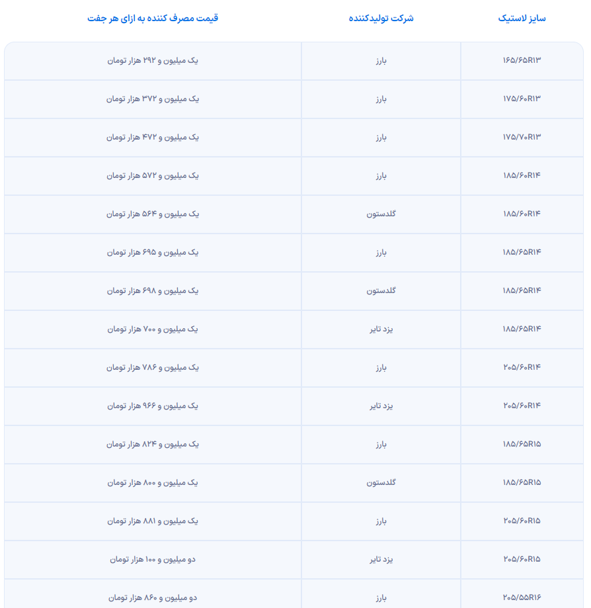Image resolution: width=591 pixels, height=608 pixels.
Task: Click the price "دو میلیون و ۸۶۰ هزار تومان"
Action: click(153, 597)
